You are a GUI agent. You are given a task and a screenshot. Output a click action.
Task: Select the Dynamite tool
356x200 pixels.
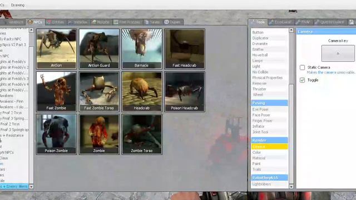(x=269, y=44)
